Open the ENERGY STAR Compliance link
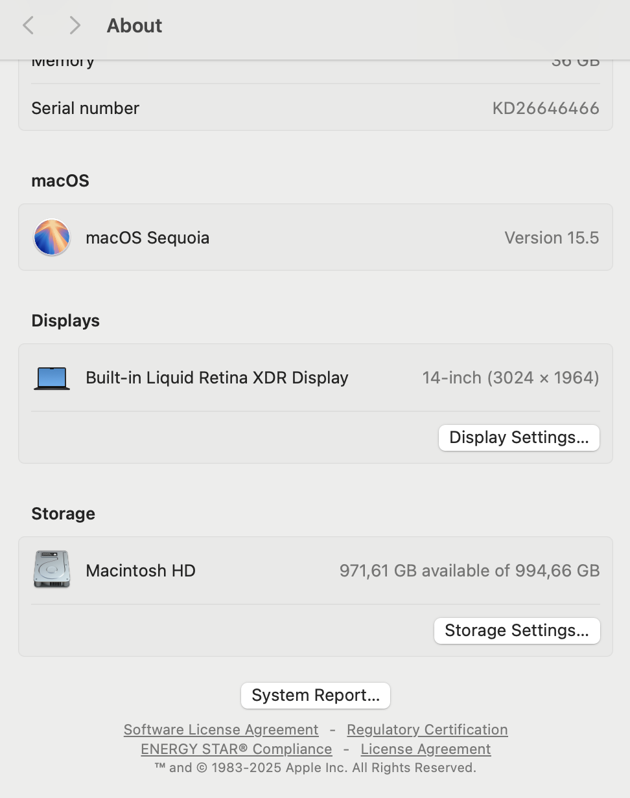This screenshot has height=798, width=630. click(x=236, y=749)
